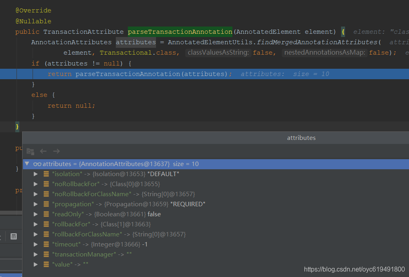Image resolution: width=409 pixels, height=277 pixels.
Task: Select the "readOnly" false row text
Action: [x=107, y=214]
